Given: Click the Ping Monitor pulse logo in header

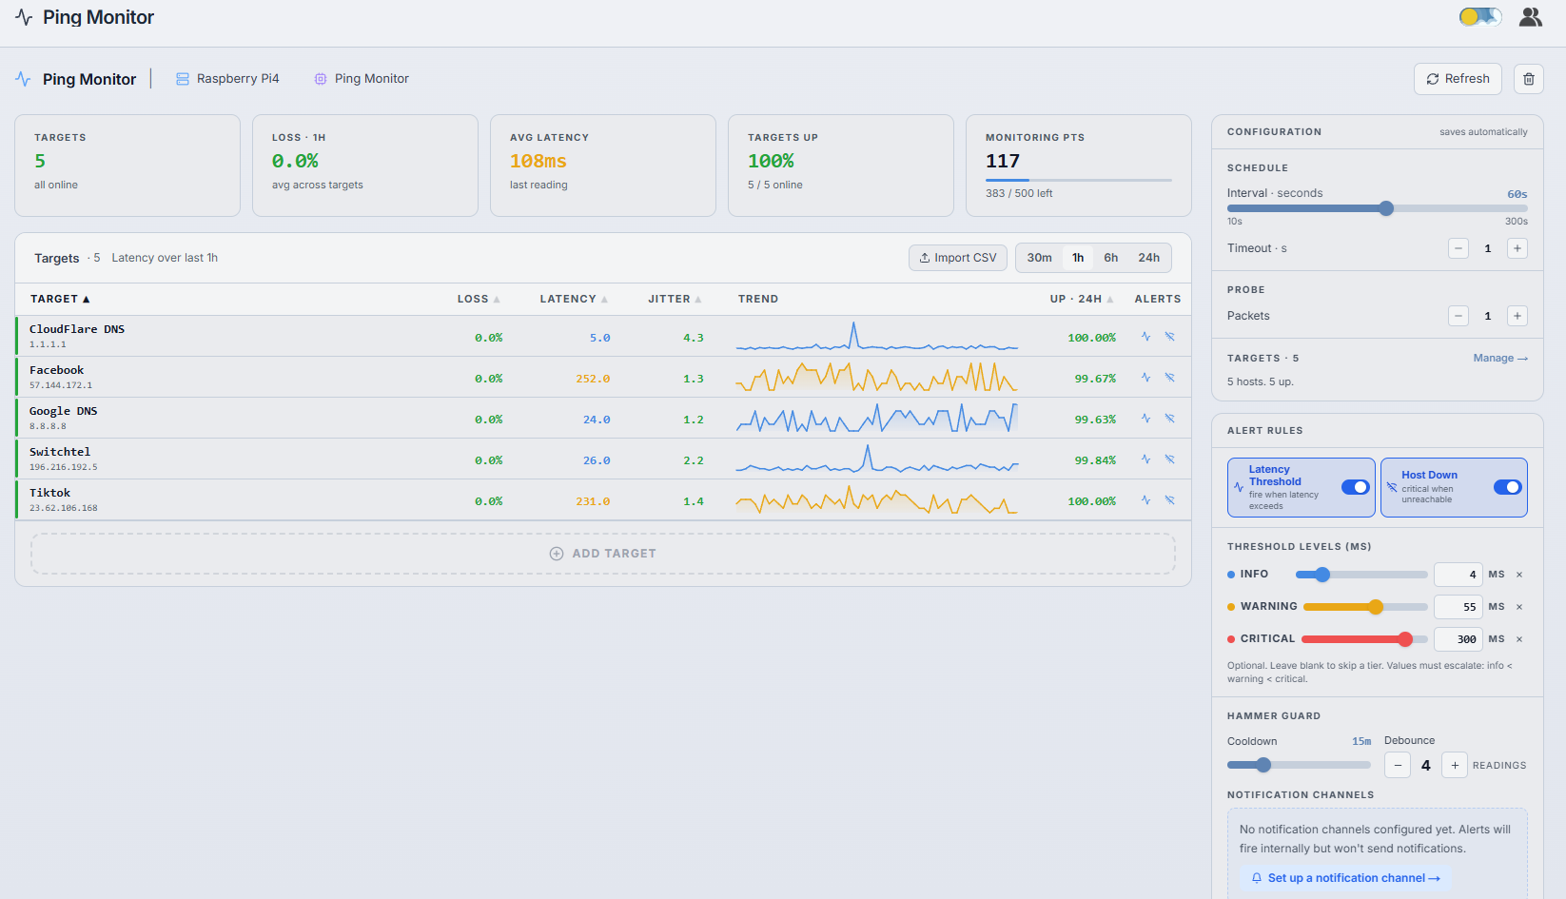Looking at the screenshot, I should [24, 17].
